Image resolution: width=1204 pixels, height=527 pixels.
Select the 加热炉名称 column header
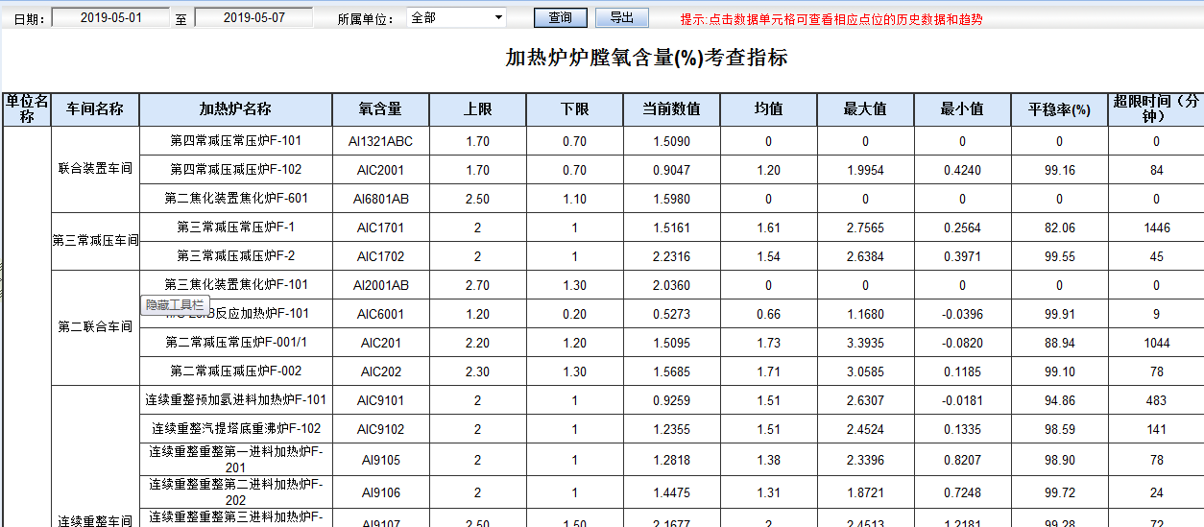pyautogui.click(x=235, y=109)
